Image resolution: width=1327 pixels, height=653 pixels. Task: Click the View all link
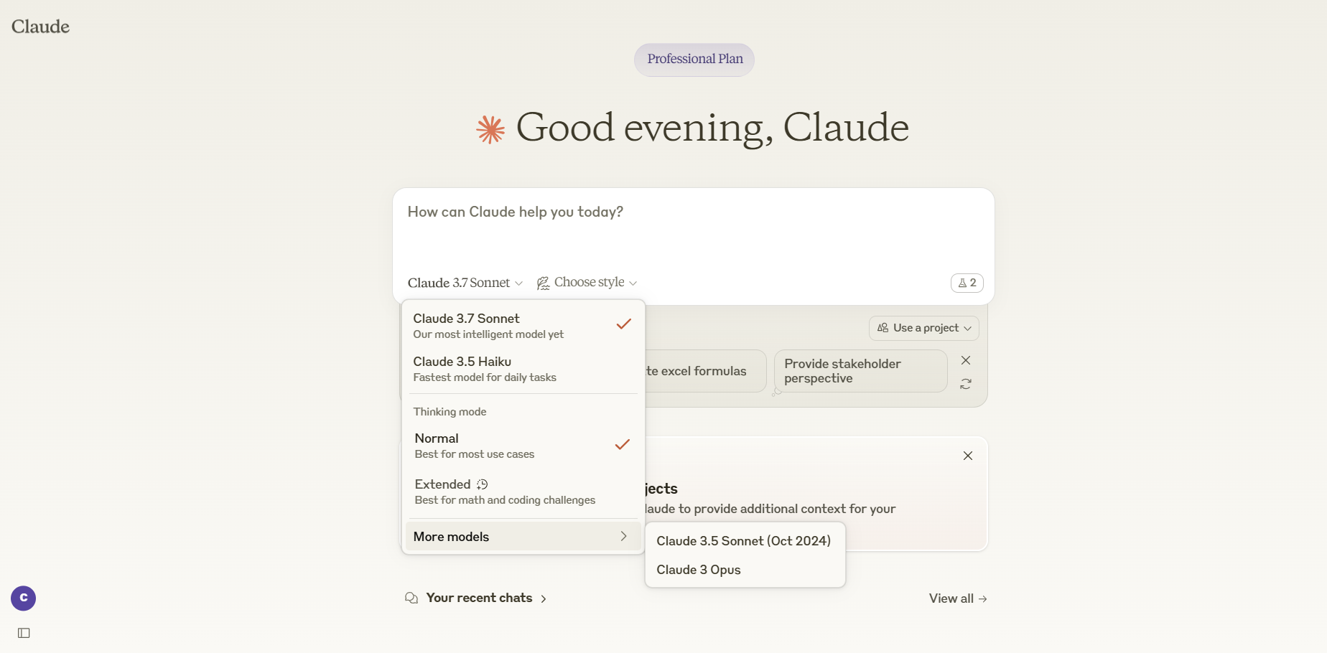pos(958,598)
